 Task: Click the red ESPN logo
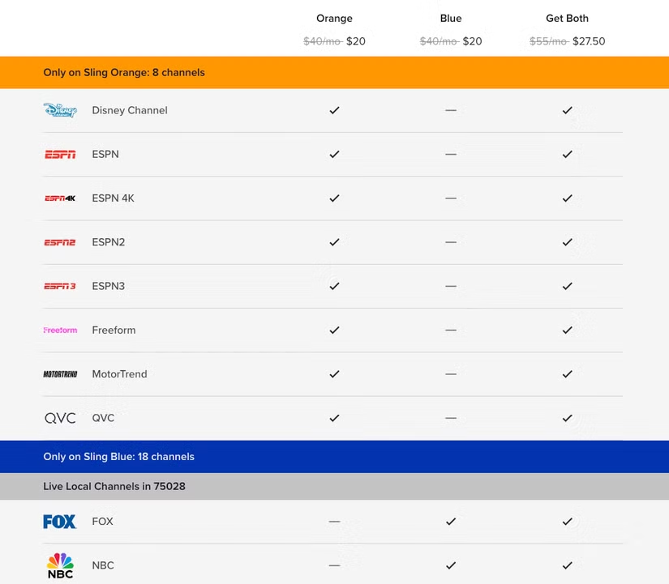pos(60,155)
